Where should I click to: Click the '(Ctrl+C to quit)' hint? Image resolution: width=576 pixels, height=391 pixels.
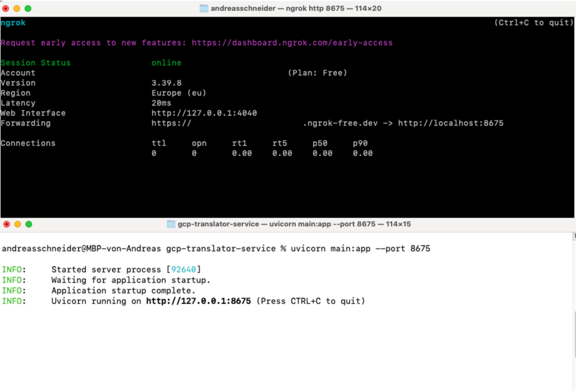click(534, 22)
